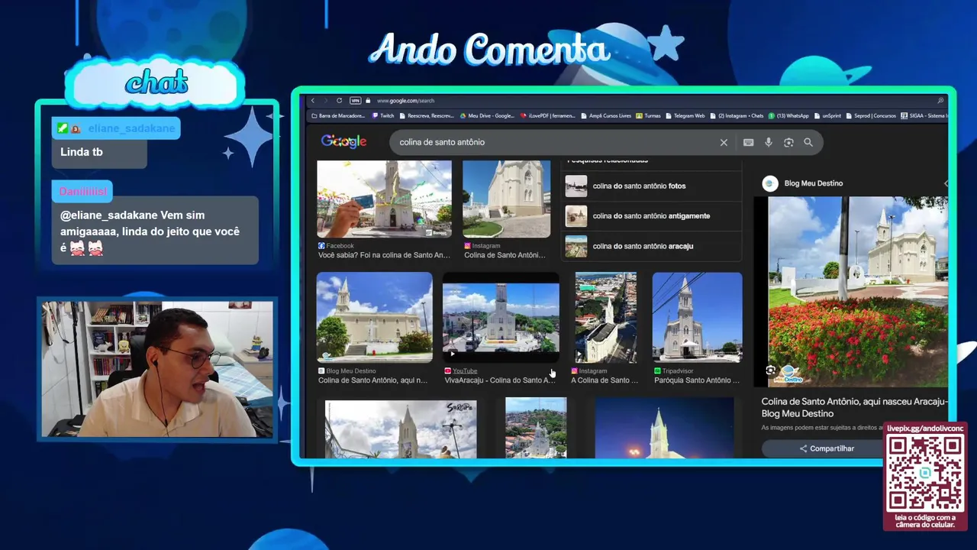Open Instagram Chats bookmark

coord(737,116)
